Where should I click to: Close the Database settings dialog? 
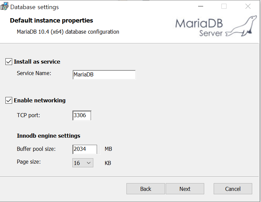click(x=248, y=6)
